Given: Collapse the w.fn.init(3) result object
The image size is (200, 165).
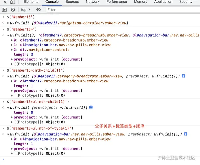Looking at the screenshot, I should 8,35.
